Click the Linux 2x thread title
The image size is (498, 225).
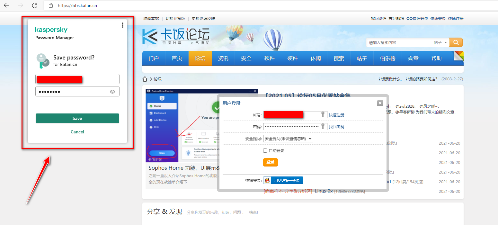324,191
